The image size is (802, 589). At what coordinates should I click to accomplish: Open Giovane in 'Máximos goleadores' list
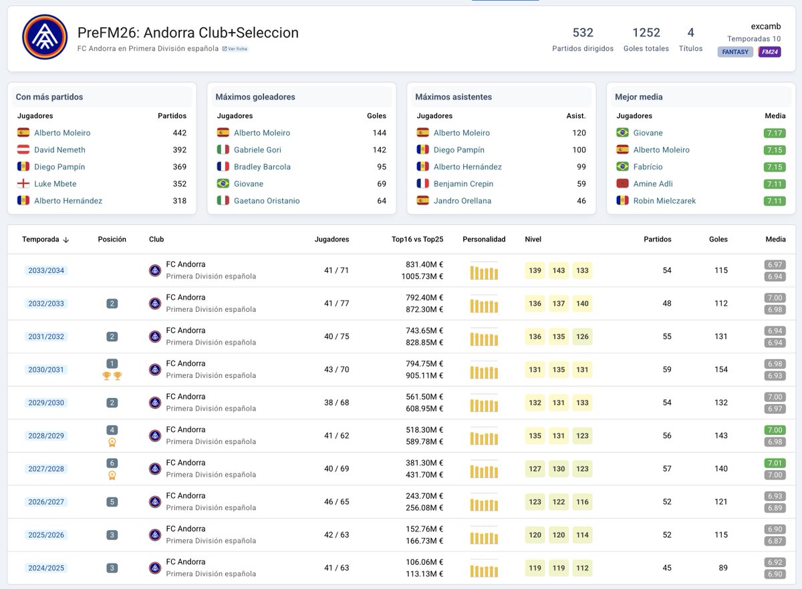point(249,184)
